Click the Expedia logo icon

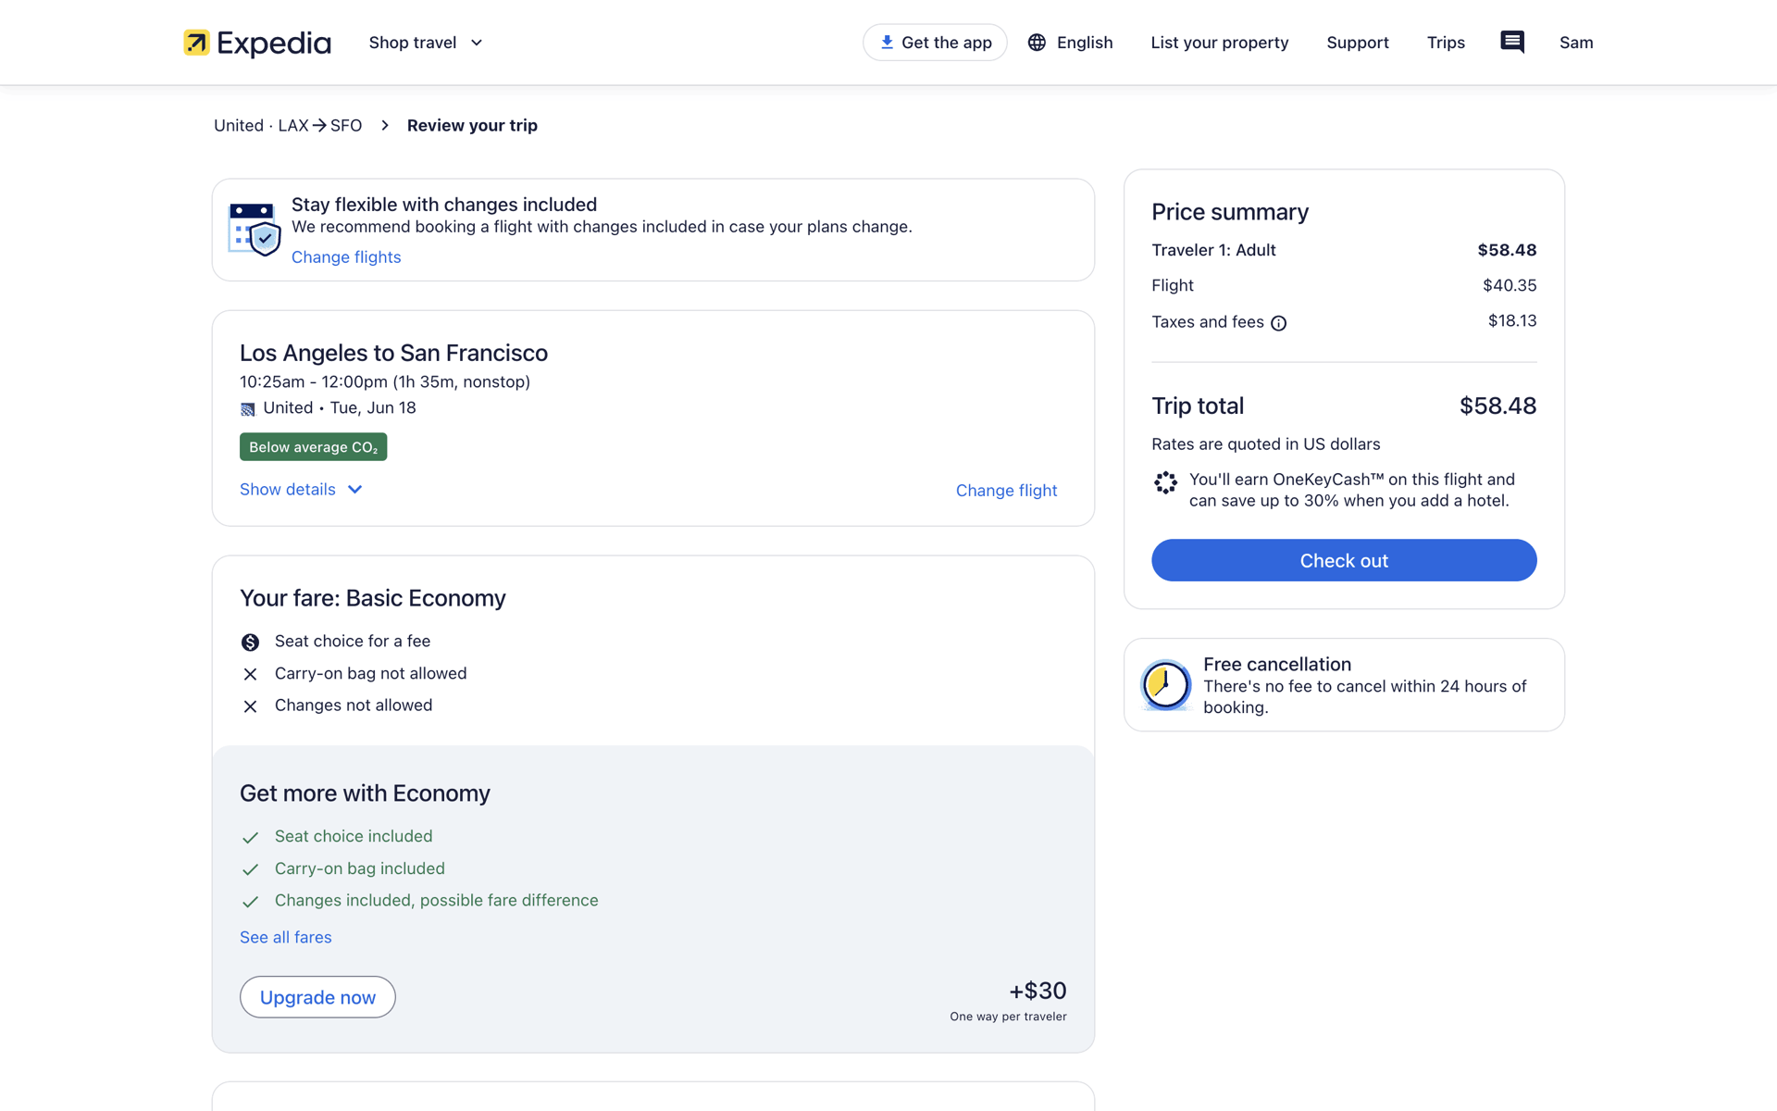(196, 43)
